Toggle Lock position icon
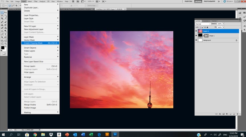 point(205,27)
